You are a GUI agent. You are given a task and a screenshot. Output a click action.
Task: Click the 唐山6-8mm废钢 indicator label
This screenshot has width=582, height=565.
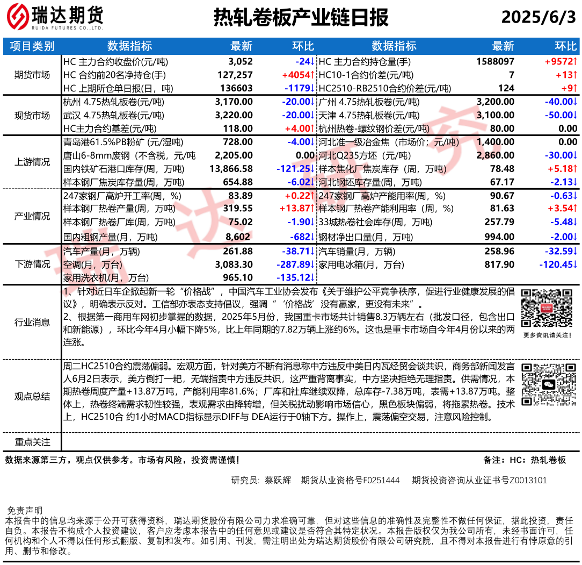point(129,155)
